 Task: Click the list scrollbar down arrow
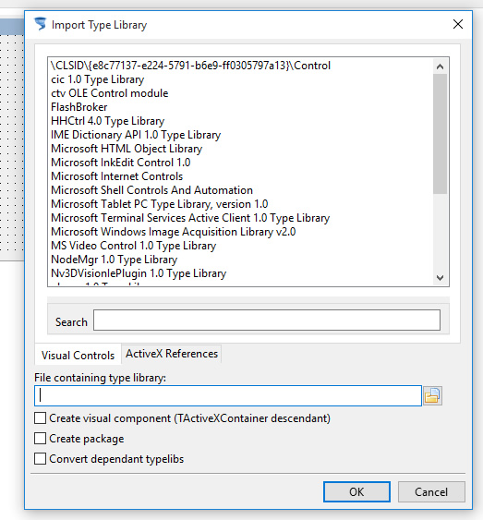click(x=440, y=278)
